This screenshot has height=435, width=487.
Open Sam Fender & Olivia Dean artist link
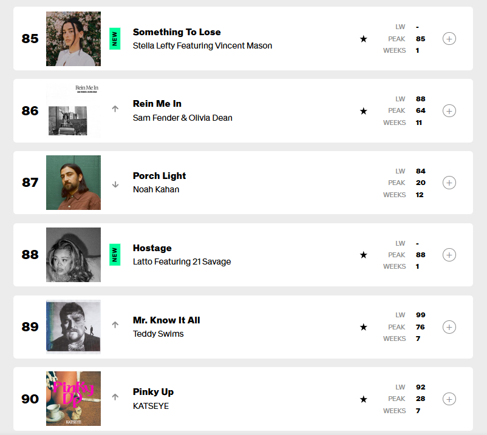(x=183, y=118)
